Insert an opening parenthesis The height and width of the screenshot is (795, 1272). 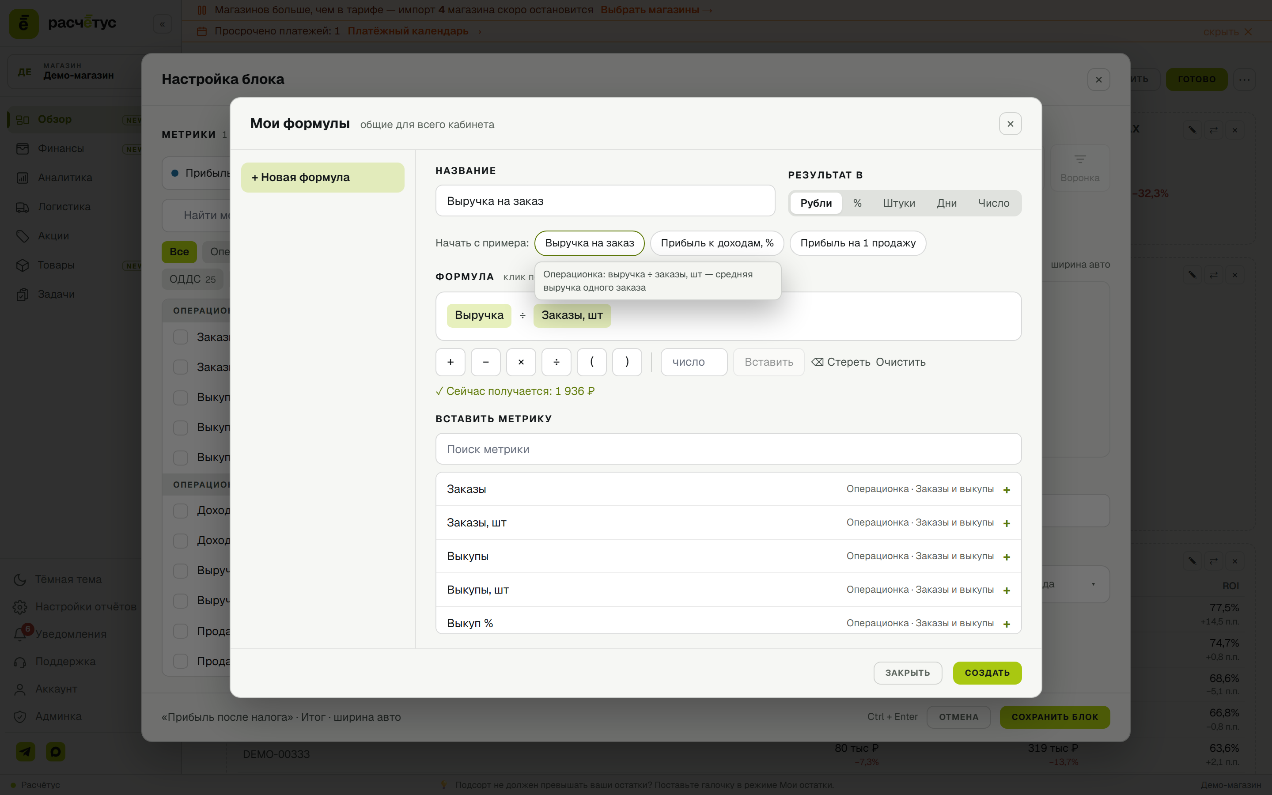(592, 362)
